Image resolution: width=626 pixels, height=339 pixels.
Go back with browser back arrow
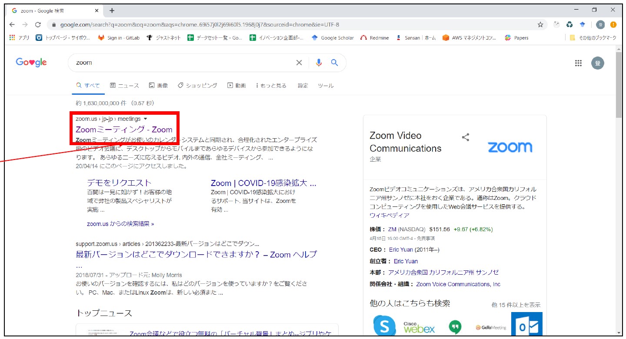pyautogui.click(x=12, y=25)
